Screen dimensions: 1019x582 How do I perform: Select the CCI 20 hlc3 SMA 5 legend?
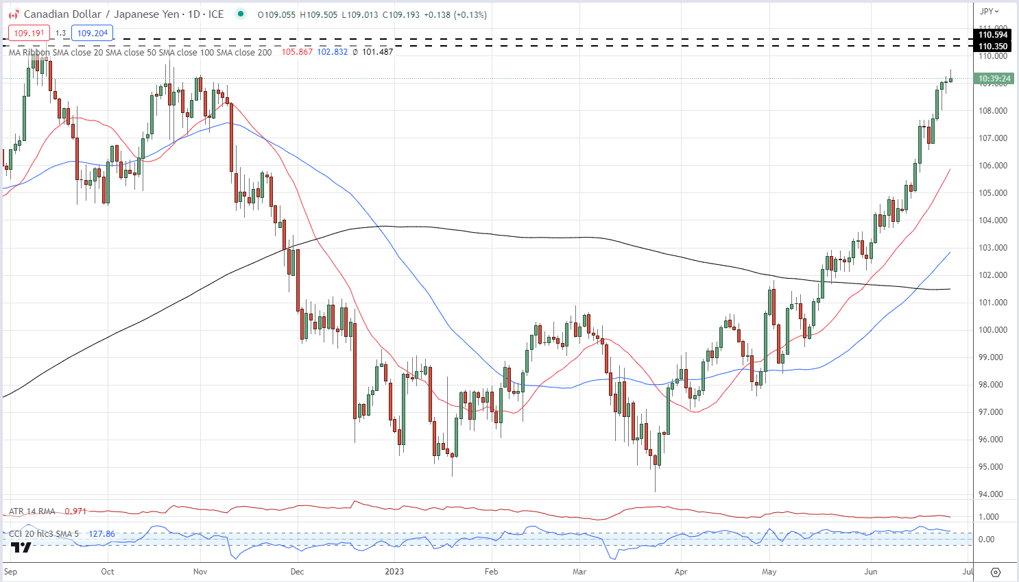[44, 534]
